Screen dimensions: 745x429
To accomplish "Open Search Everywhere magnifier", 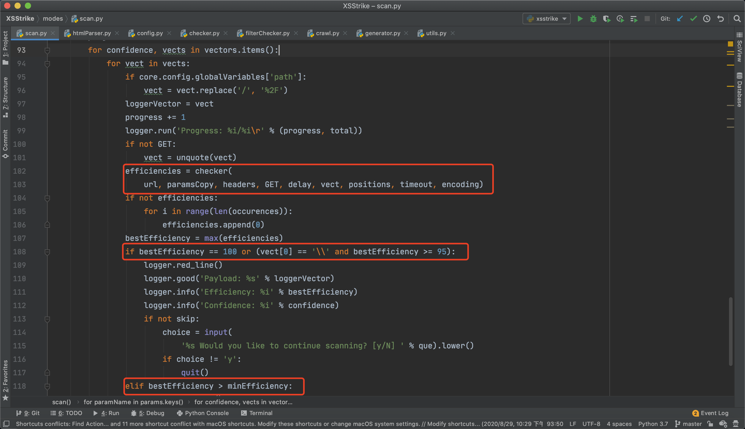I will (x=737, y=19).
